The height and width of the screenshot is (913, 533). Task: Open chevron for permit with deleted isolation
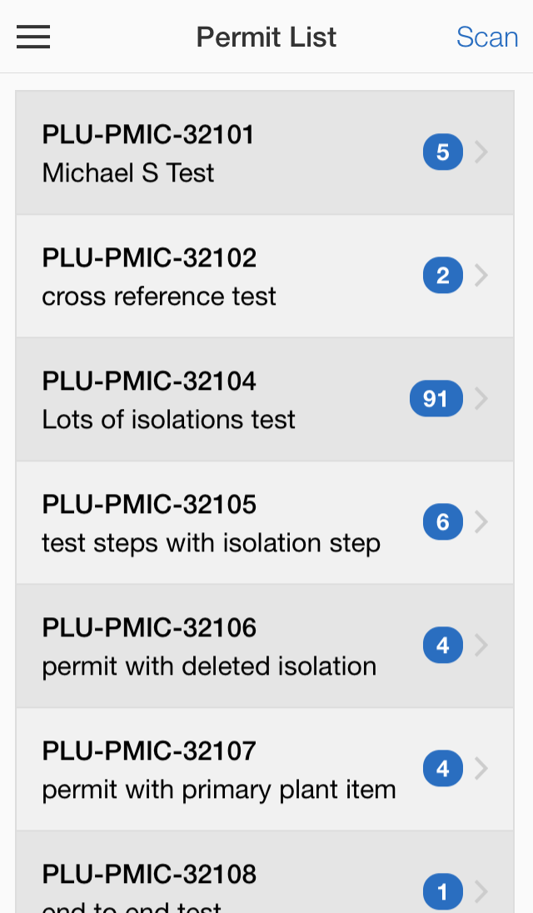481,645
